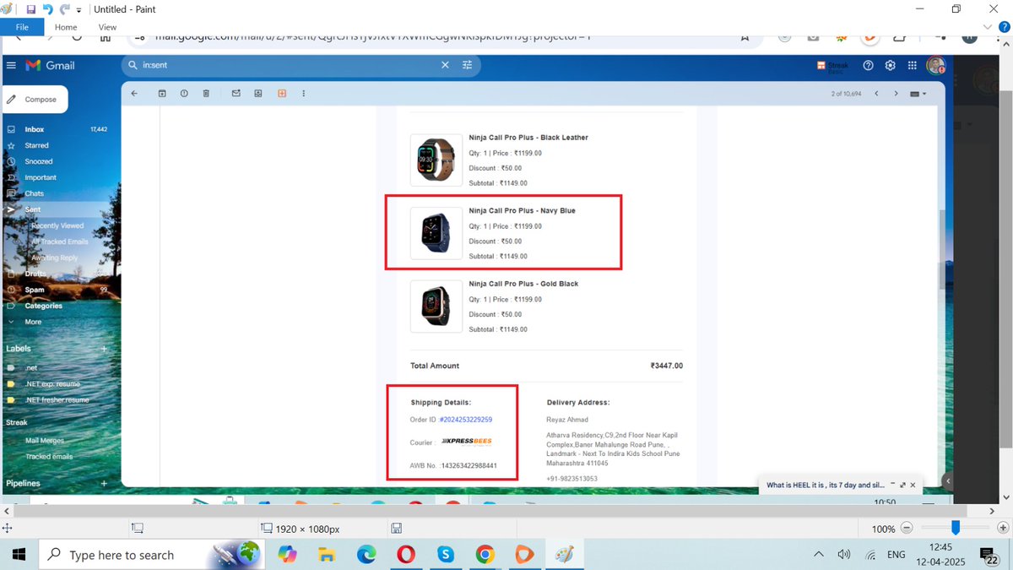The image size is (1013, 570).
Task: Click the Paint zoom slider handle
Action: (955, 528)
